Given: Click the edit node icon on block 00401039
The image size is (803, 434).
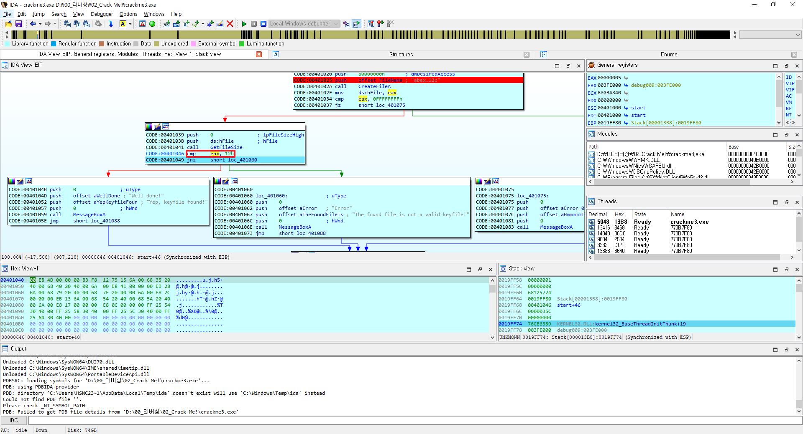Looking at the screenshot, I should [x=157, y=126].
